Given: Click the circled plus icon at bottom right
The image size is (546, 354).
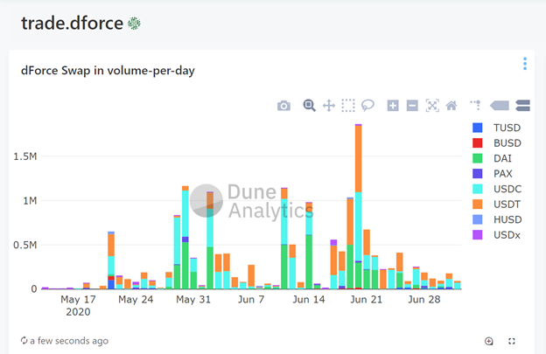Looking at the screenshot, I should coord(488,341).
